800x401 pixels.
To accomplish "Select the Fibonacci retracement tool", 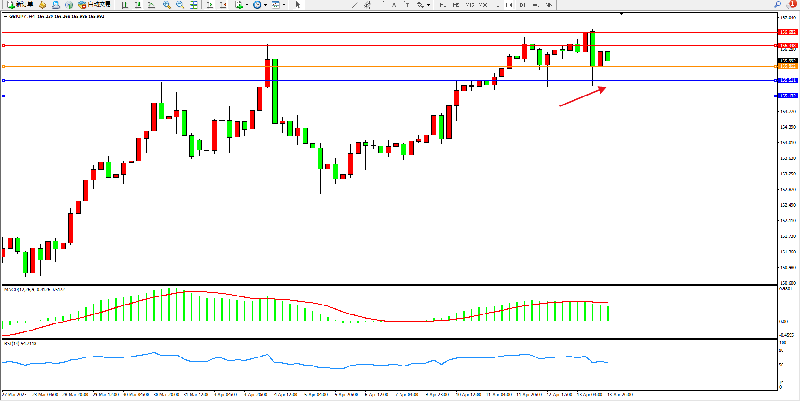I will tap(381, 5).
